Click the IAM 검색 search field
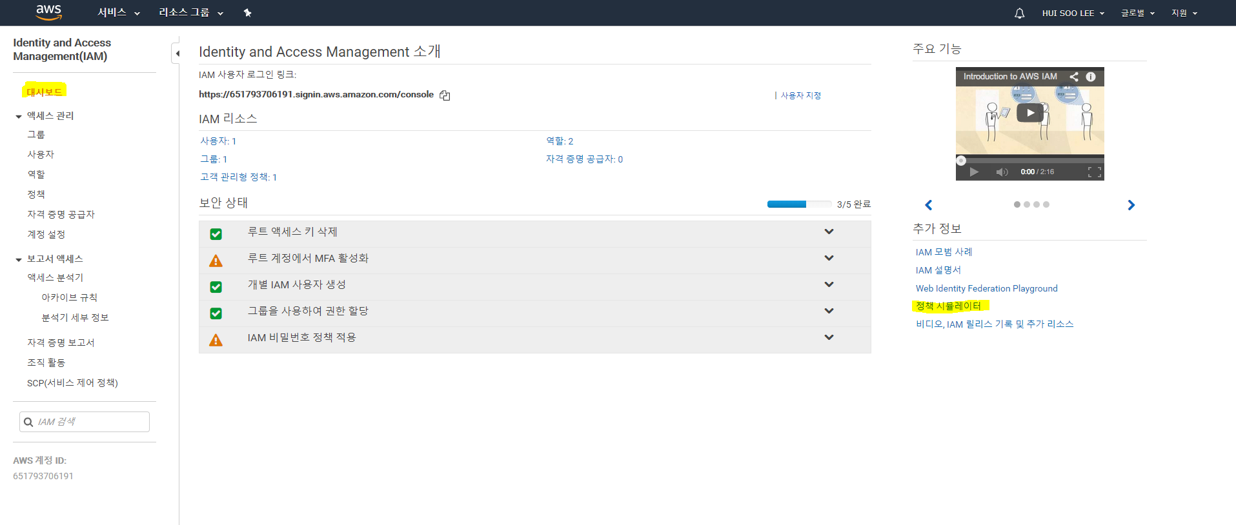The height and width of the screenshot is (525, 1236). coord(85,422)
